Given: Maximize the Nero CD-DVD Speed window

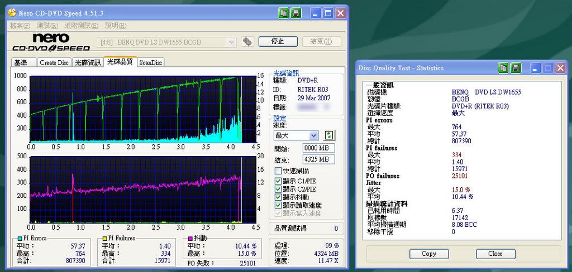Looking at the screenshot, I should click(x=328, y=13).
